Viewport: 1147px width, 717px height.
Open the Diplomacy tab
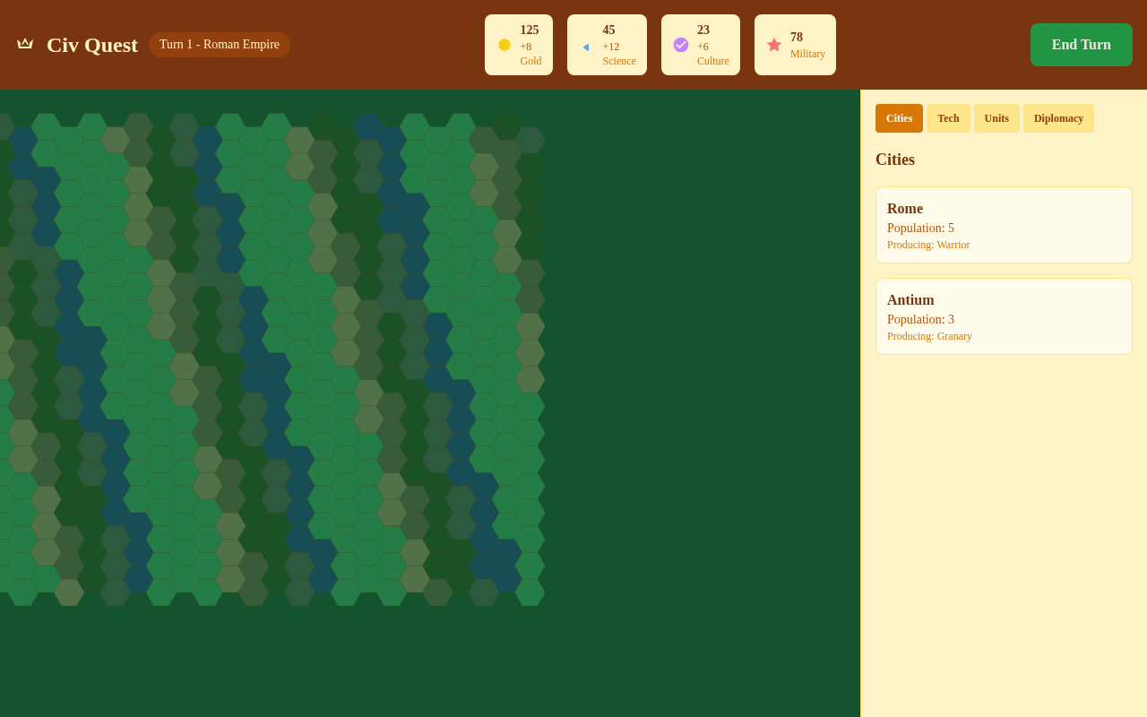click(1058, 117)
